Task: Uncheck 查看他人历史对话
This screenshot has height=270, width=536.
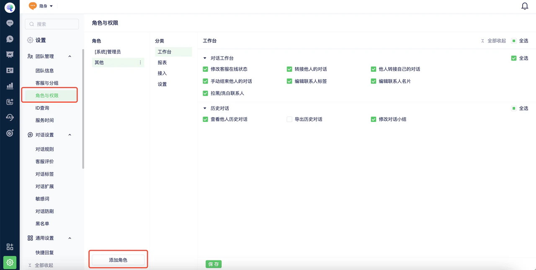Action: point(205,119)
